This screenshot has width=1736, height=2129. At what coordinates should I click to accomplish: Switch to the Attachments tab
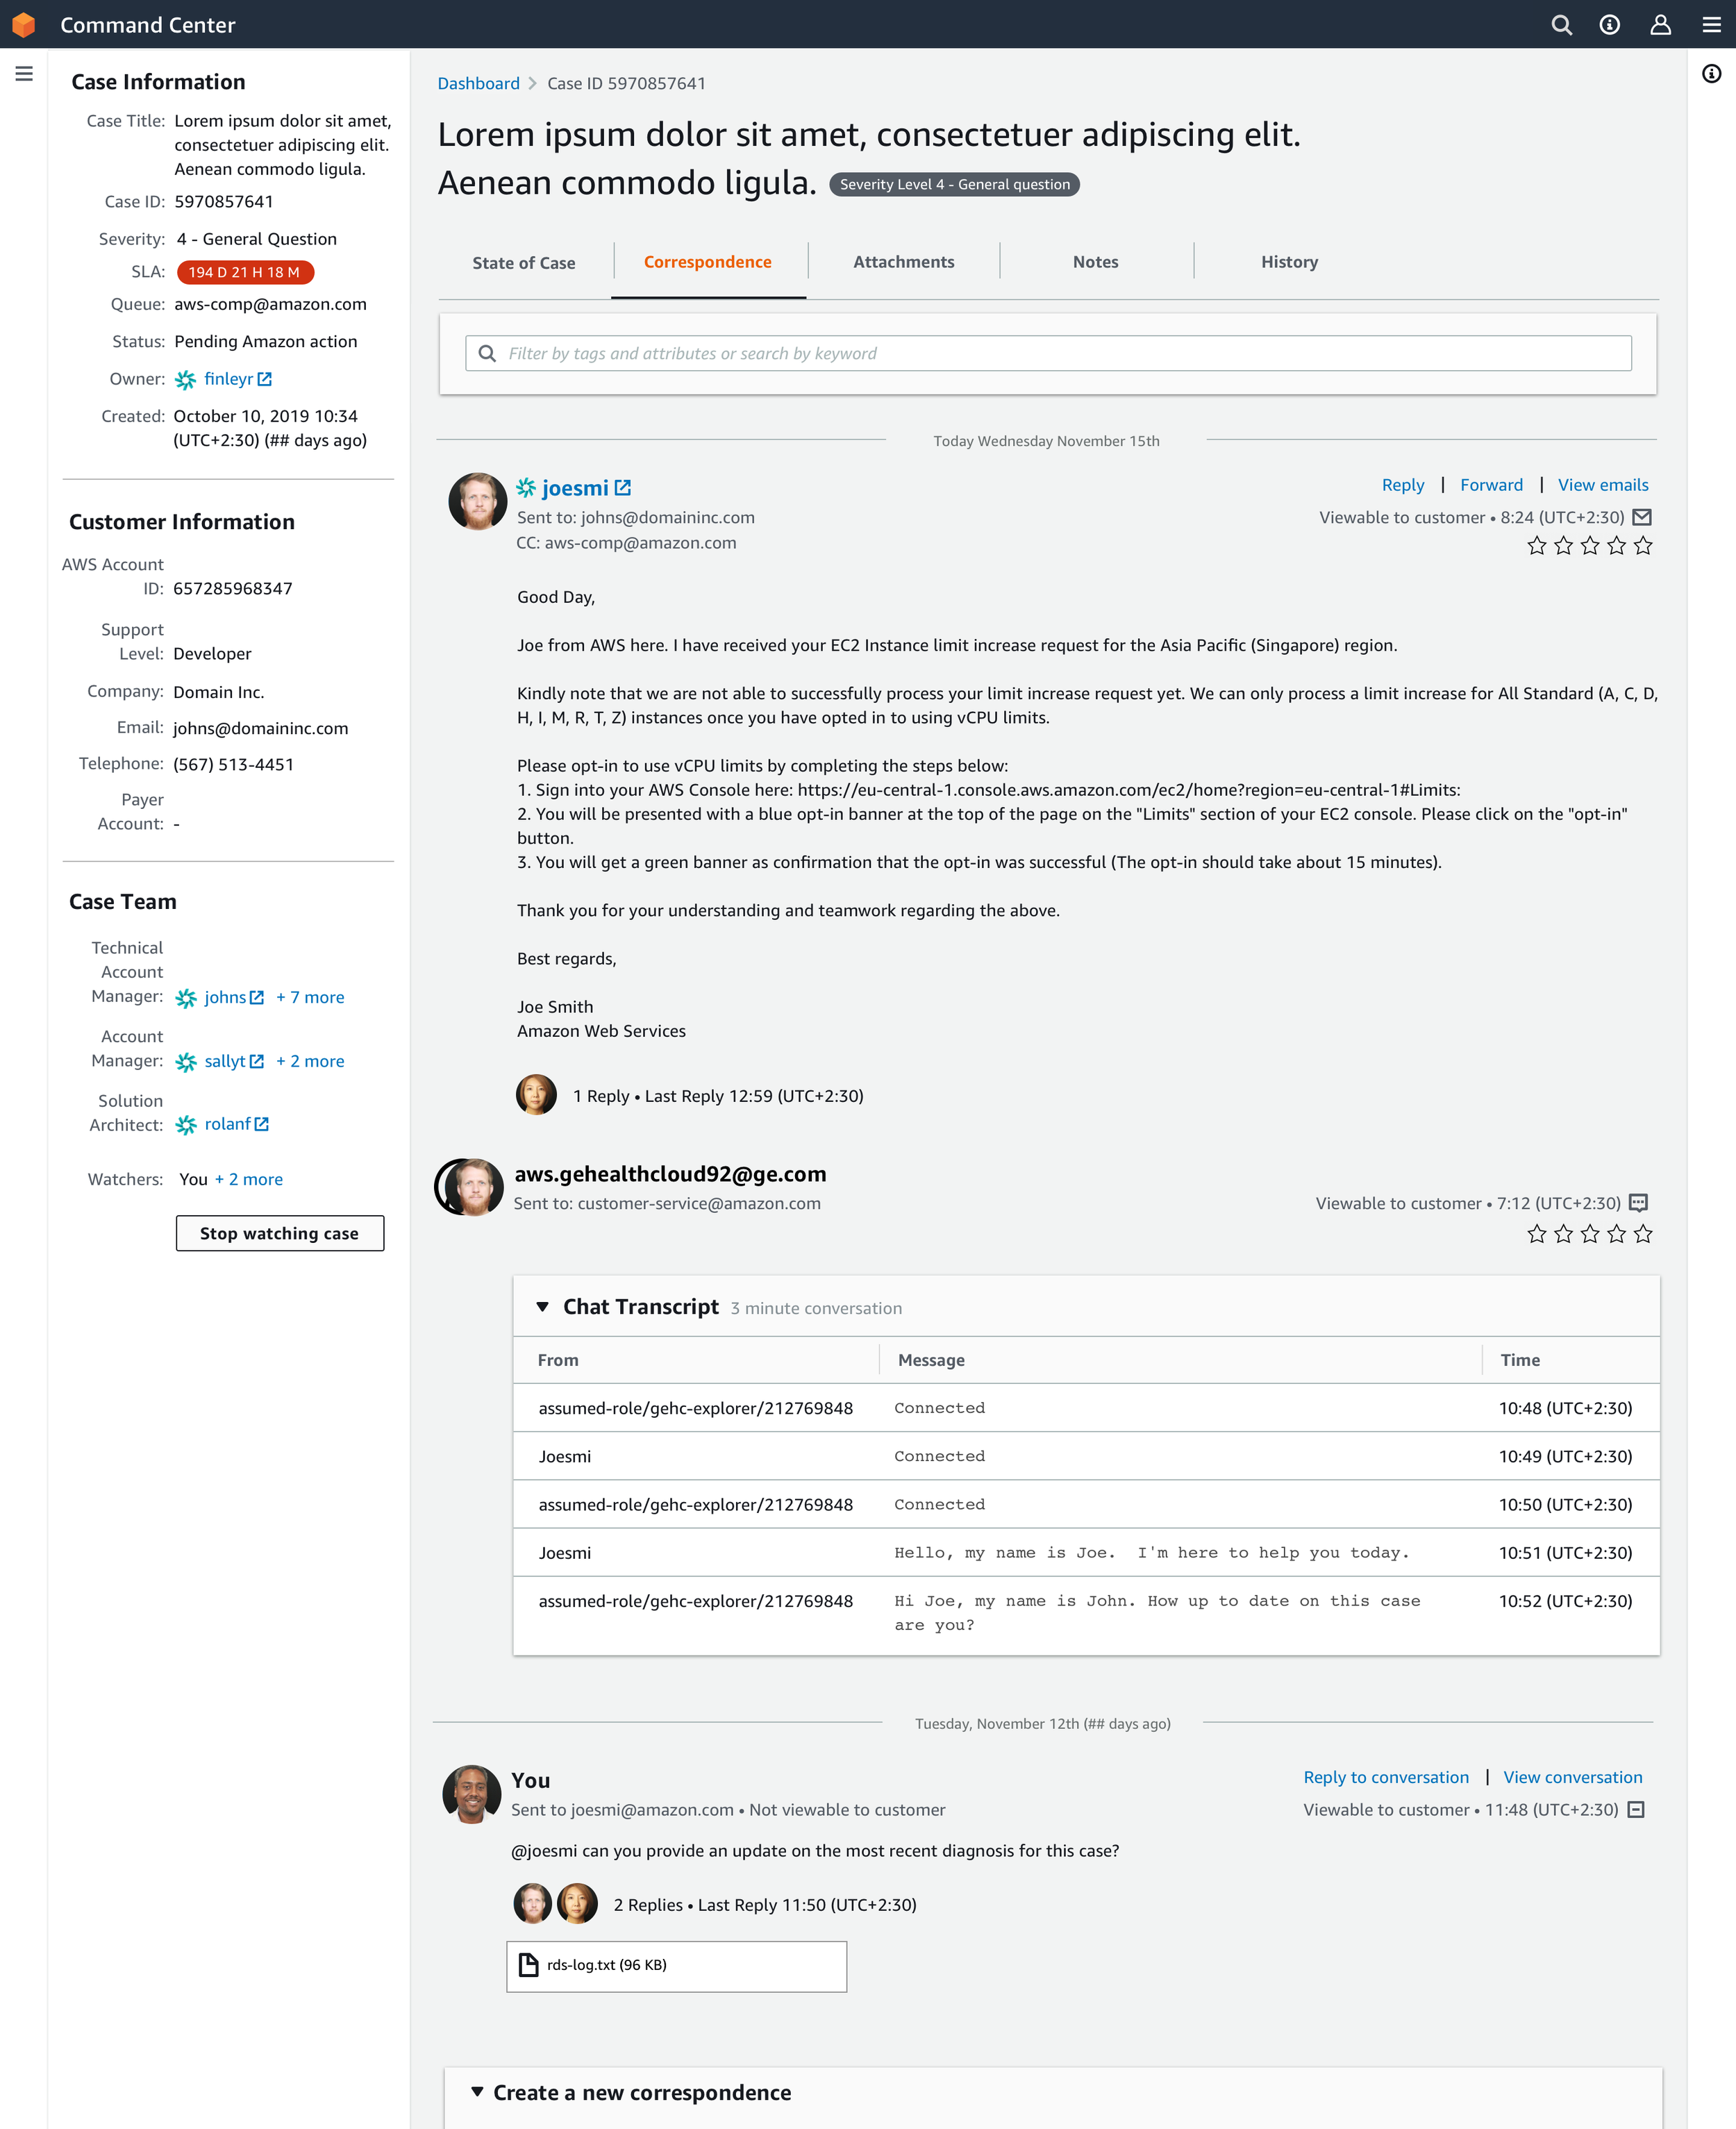(x=903, y=262)
